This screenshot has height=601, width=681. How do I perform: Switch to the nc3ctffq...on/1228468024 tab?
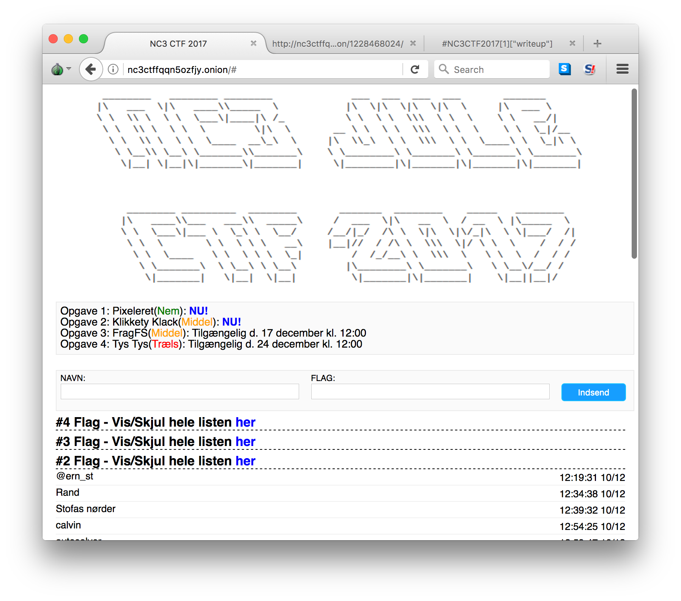(338, 44)
